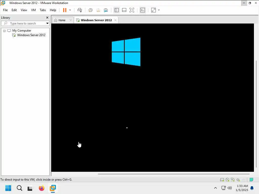Open taskbar Search

(x=19, y=188)
